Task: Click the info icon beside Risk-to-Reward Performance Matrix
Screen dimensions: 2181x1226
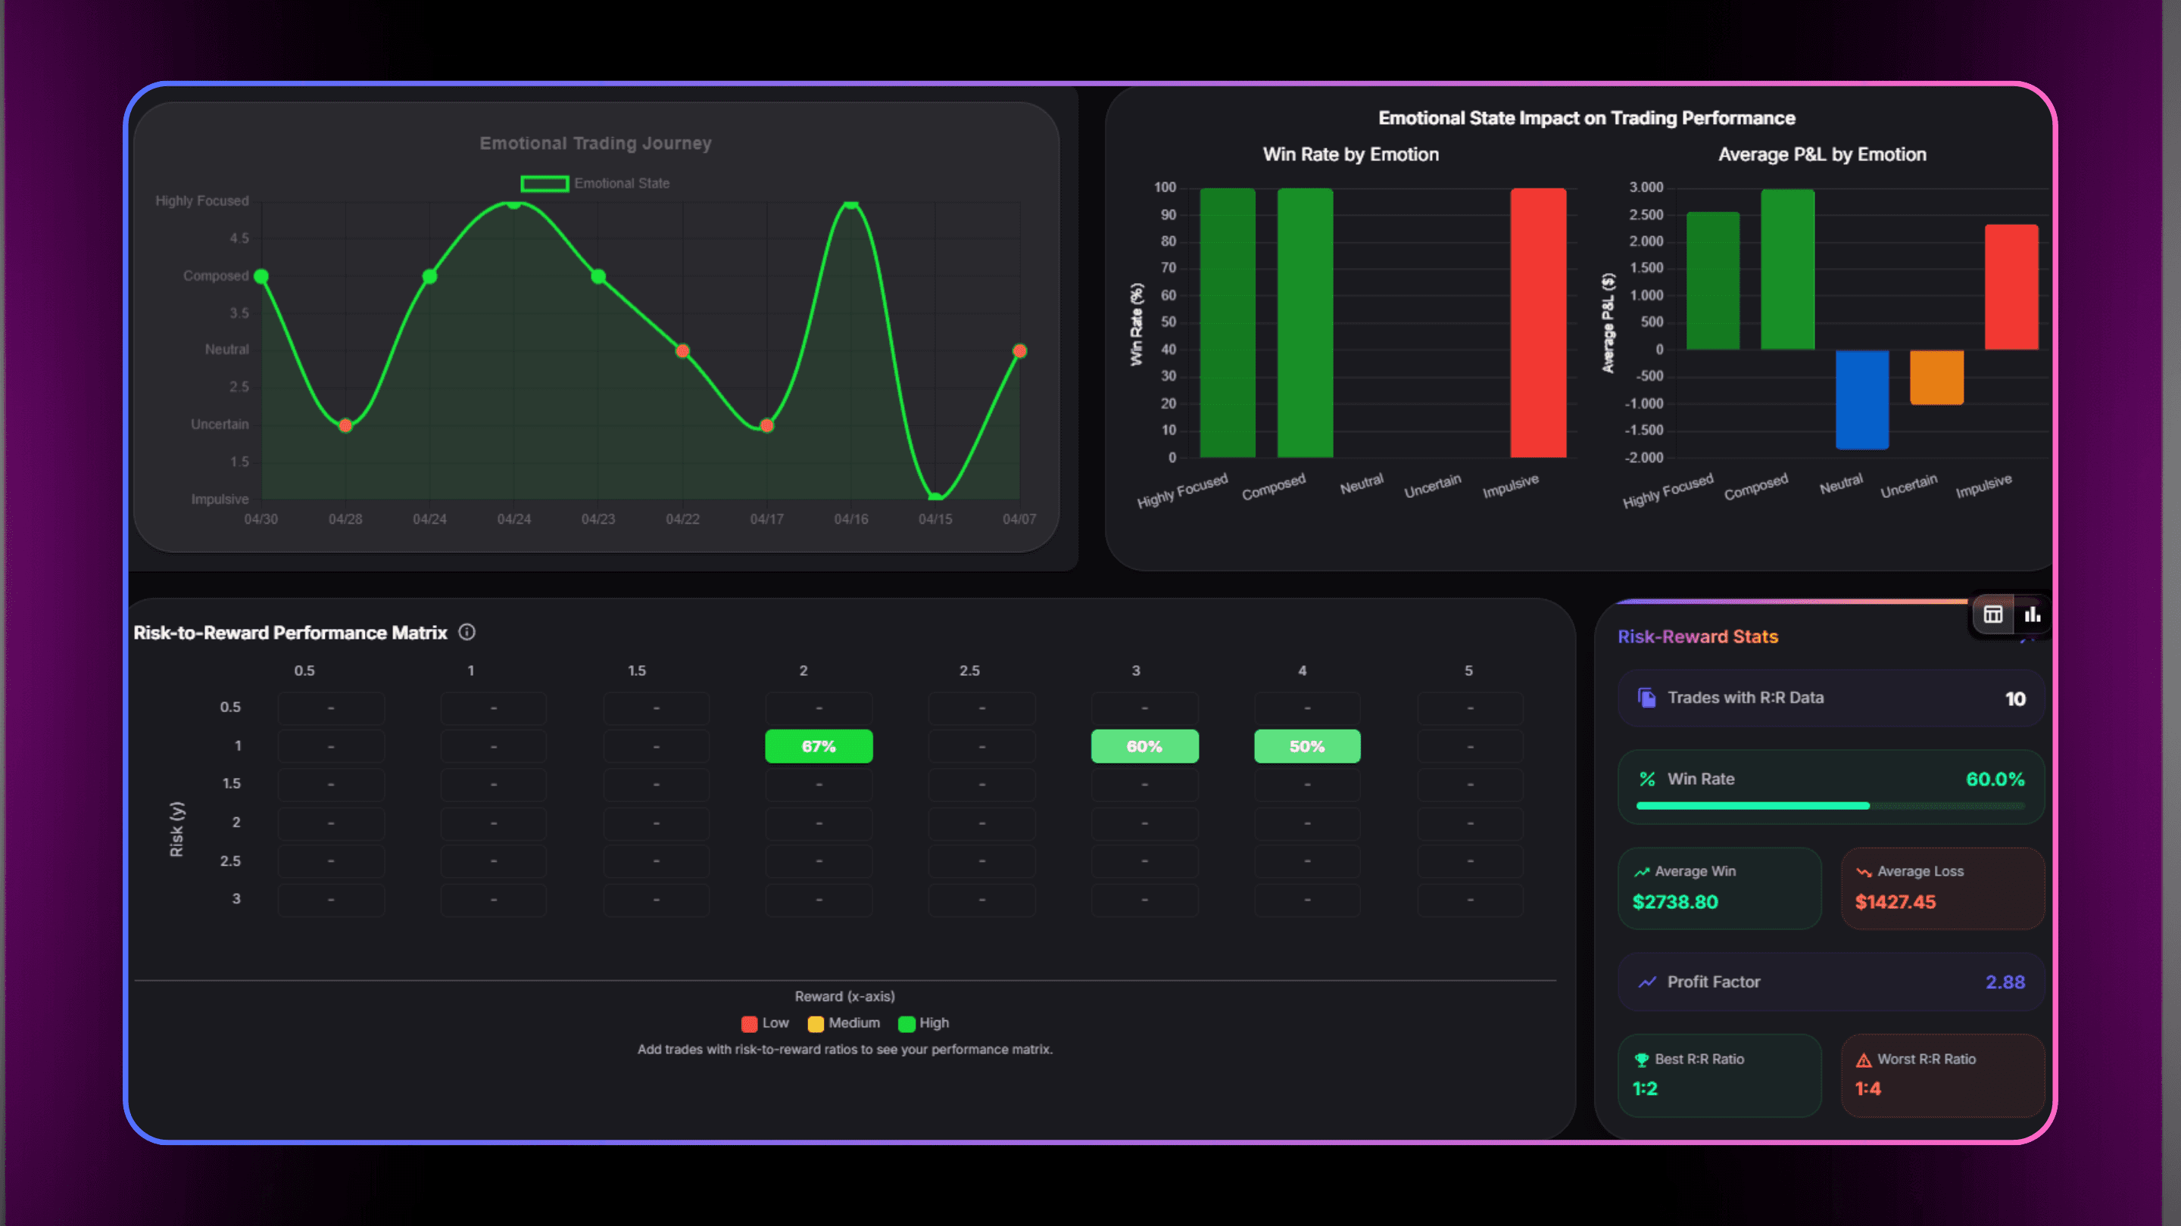Action: (x=466, y=632)
